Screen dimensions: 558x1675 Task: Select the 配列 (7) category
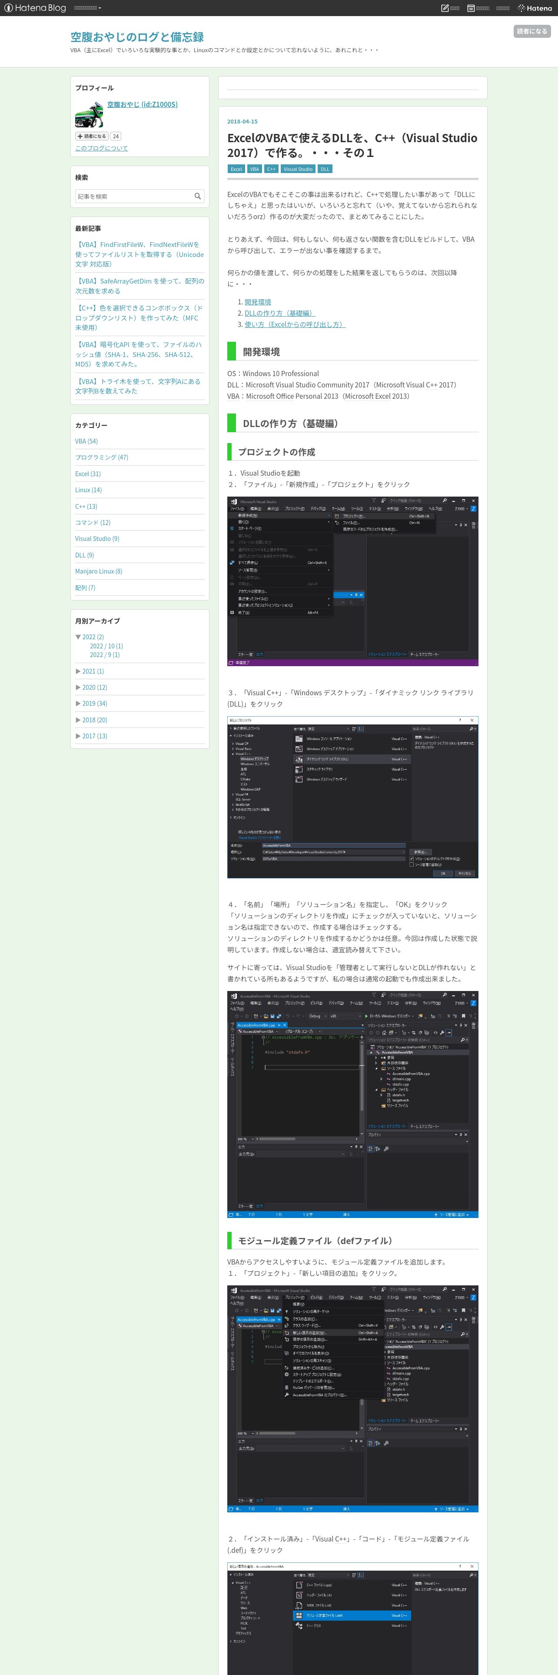tap(85, 587)
